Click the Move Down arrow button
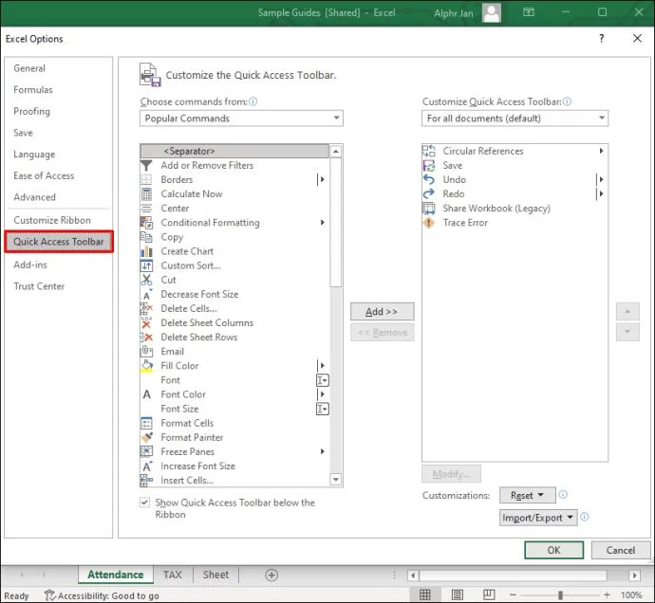 click(x=627, y=332)
